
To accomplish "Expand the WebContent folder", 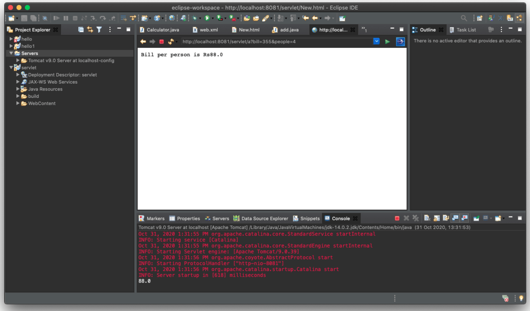I will (18, 103).
